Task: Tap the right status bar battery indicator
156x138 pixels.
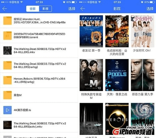Action: [x=152, y=2]
